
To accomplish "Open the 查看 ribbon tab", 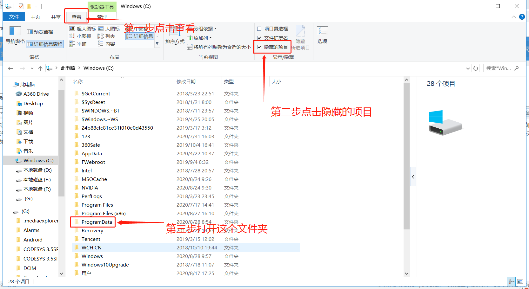I will (77, 17).
